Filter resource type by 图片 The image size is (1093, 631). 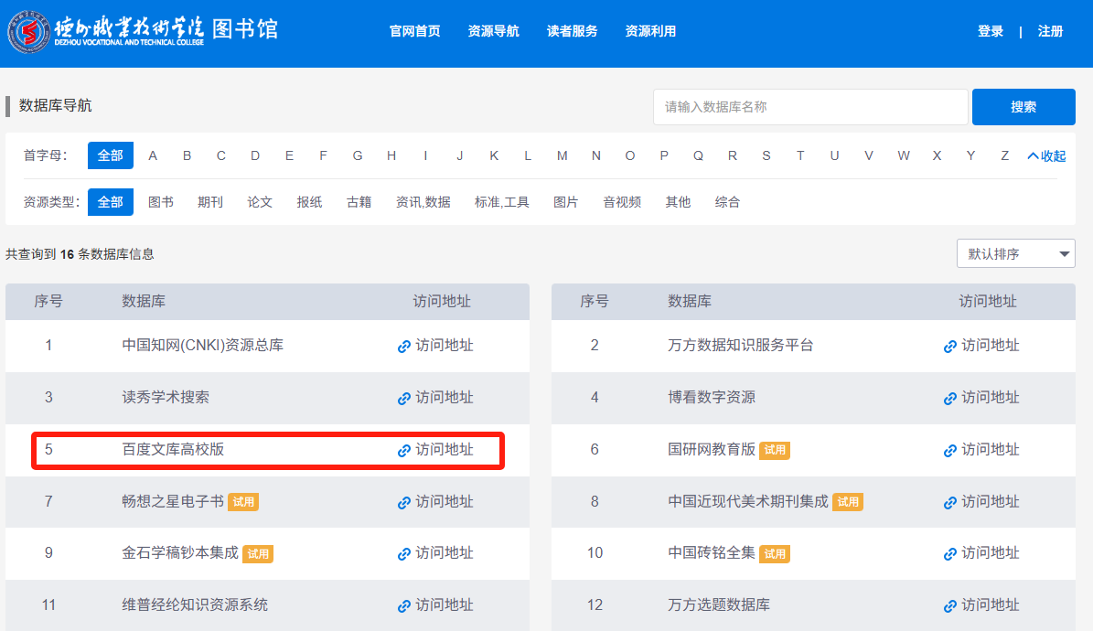pyautogui.click(x=566, y=202)
